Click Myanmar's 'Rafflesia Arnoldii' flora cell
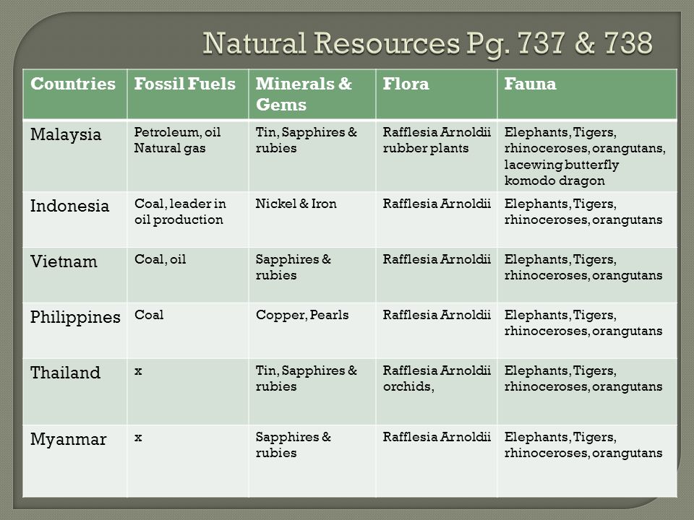 tap(437, 461)
